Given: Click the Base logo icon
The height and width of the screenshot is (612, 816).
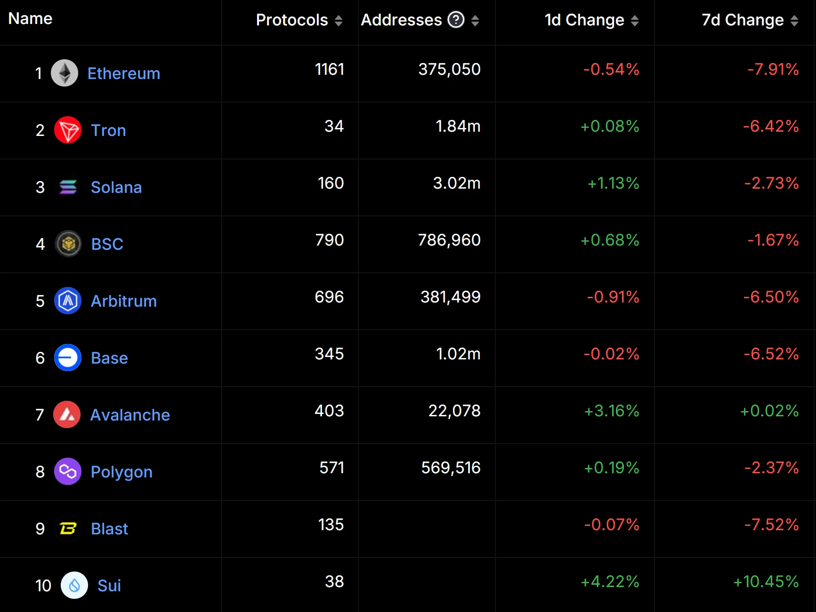Looking at the screenshot, I should (68, 358).
